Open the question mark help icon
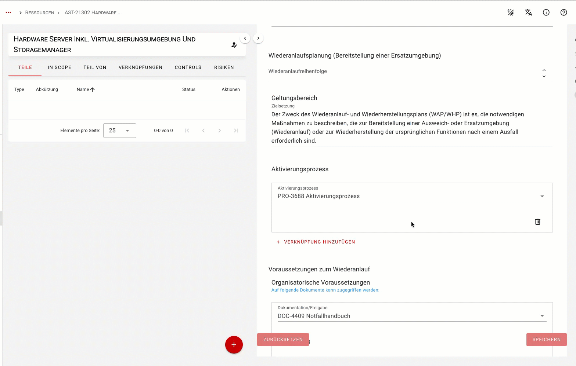Viewport: 576px width, 366px height. click(564, 12)
